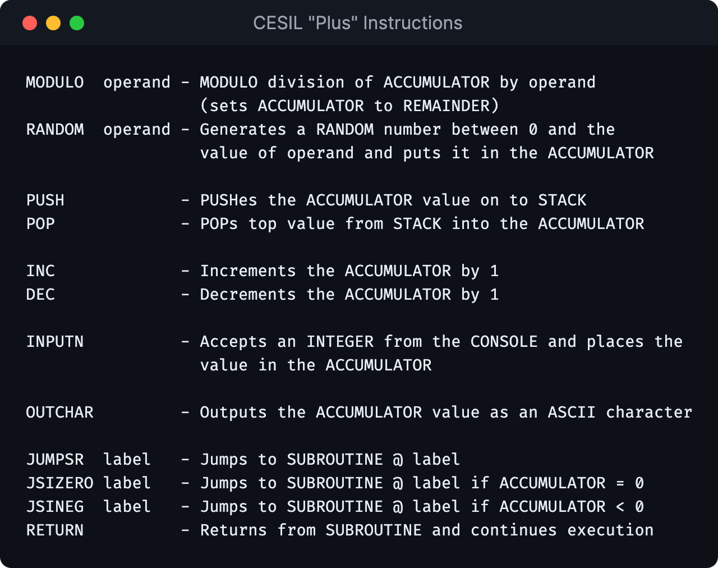Click the window title CESIL "Plus" Instructions

[358, 22]
